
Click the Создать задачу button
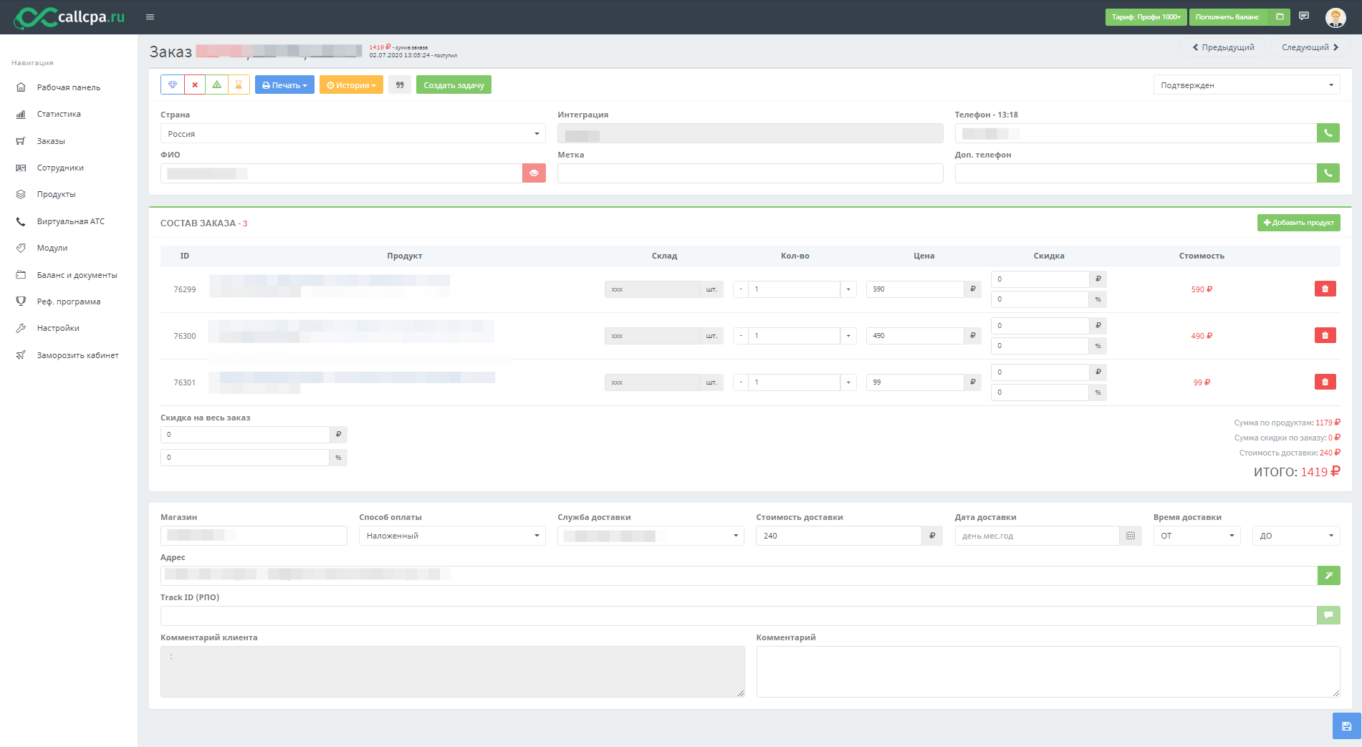(454, 85)
